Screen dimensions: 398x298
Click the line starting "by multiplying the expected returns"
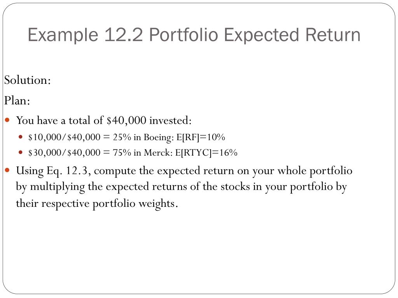tap(181, 187)
